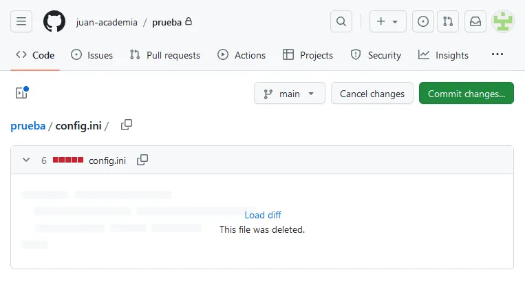Toggle the file tree side panel
The height and width of the screenshot is (281, 525).
pos(21,93)
